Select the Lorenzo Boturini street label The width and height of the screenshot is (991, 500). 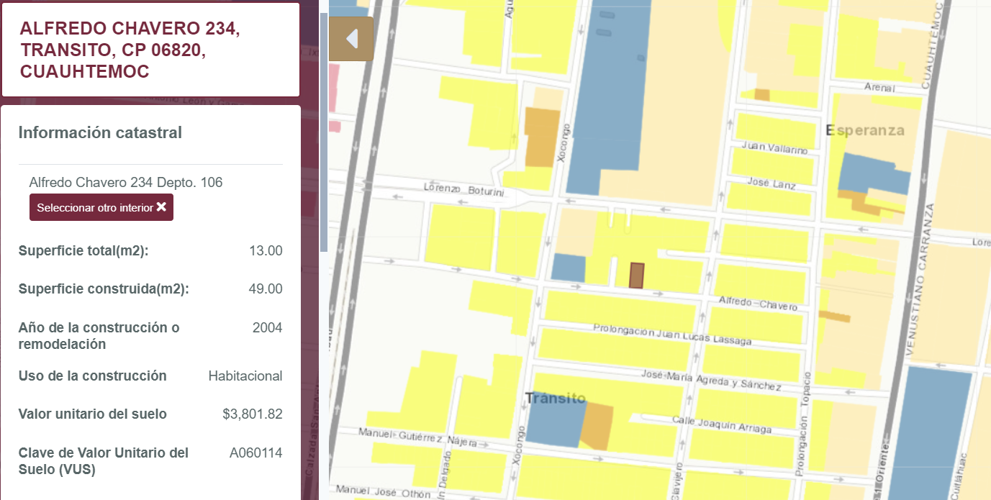click(x=466, y=190)
